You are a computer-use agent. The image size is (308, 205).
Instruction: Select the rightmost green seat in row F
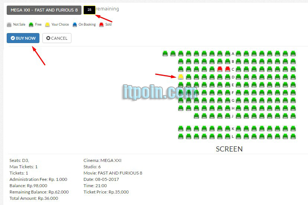293,92
